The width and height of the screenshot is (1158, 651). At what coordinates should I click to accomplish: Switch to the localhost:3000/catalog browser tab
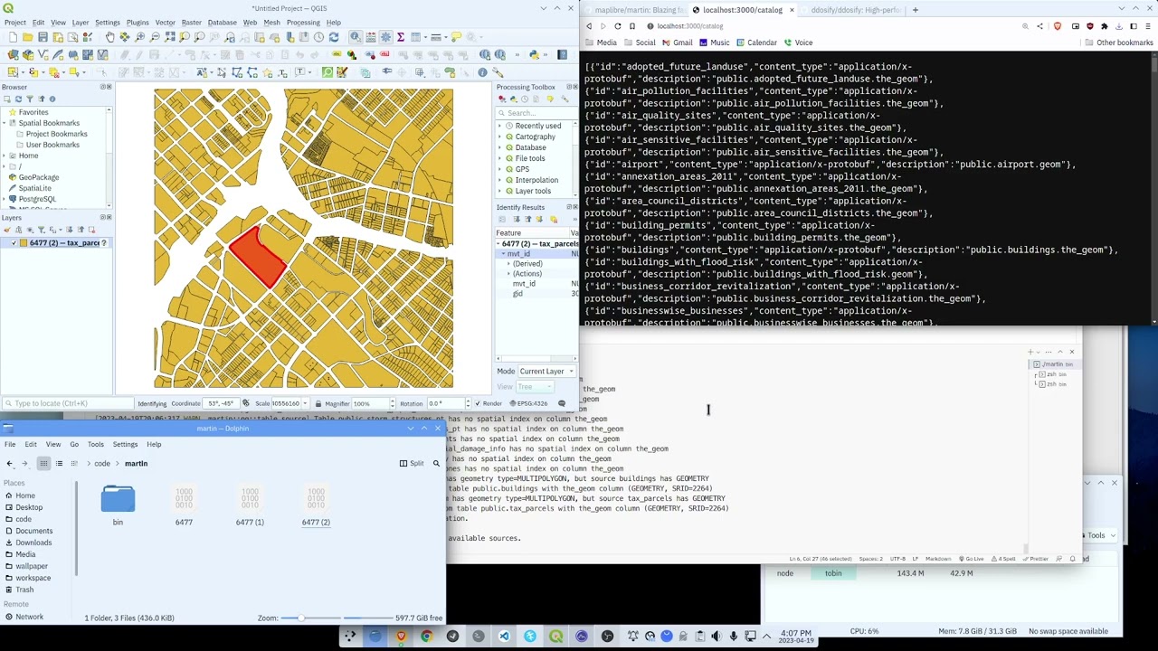click(x=742, y=10)
